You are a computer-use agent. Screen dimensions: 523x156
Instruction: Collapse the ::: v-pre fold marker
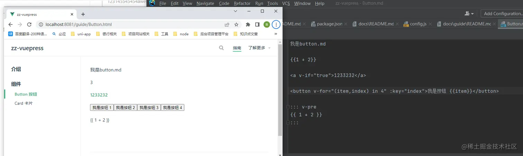287,107
